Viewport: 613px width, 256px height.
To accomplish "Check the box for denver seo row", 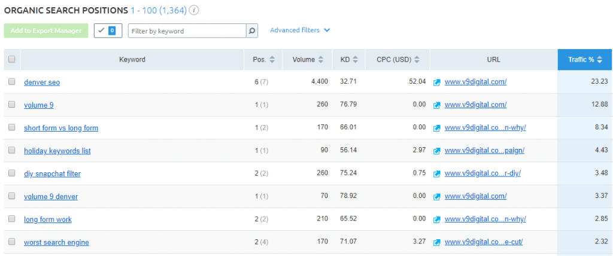I will [x=11, y=82].
